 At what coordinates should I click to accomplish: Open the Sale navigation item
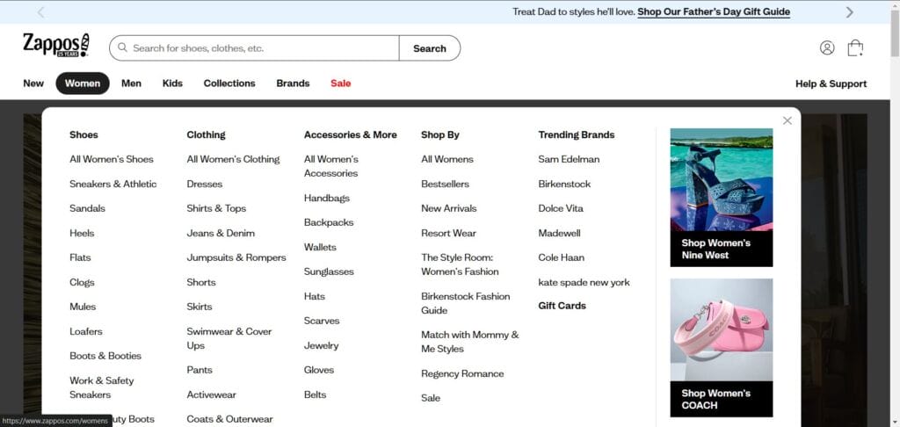click(x=340, y=83)
